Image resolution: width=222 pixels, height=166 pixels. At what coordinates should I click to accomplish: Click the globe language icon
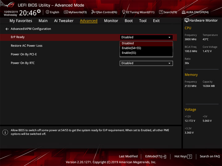pyautogui.click(x=47, y=12)
